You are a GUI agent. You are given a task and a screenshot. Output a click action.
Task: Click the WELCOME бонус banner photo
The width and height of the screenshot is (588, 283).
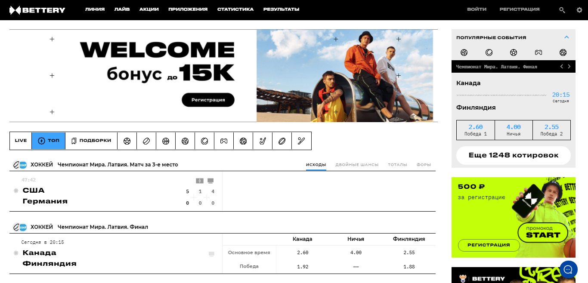click(x=345, y=76)
